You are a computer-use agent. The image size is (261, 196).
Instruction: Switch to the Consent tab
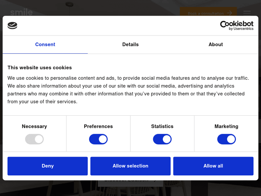click(x=45, y=45)
